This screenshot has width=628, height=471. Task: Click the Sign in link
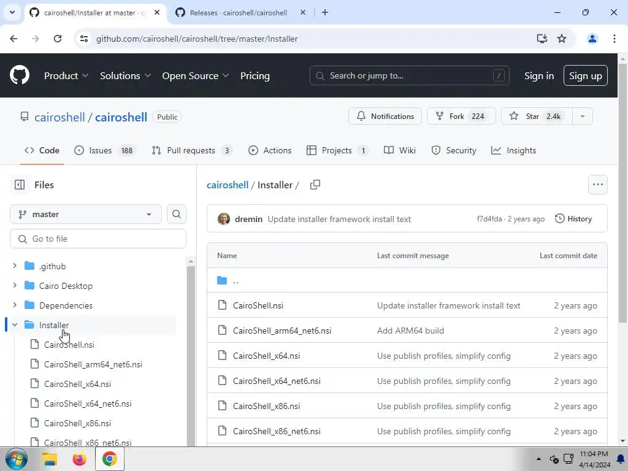click(538, 75)
